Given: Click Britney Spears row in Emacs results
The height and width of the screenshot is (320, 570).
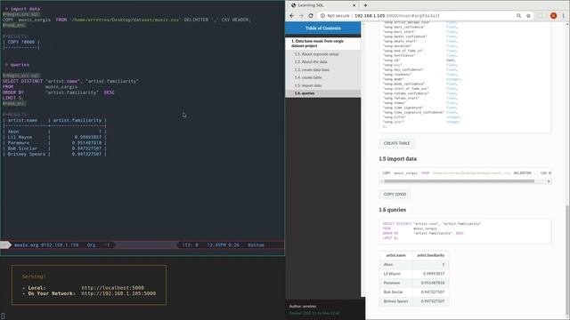Looking at the screenshot, I should click(54, 154).
